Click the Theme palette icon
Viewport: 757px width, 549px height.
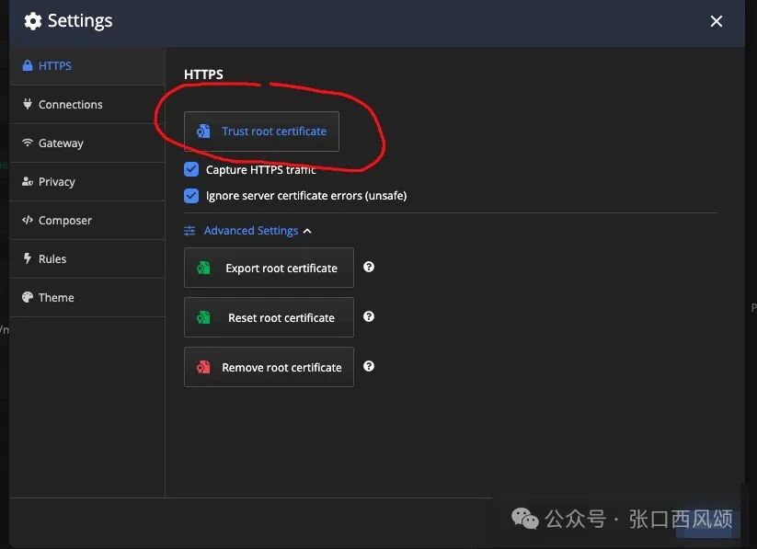tap(28, 298)
